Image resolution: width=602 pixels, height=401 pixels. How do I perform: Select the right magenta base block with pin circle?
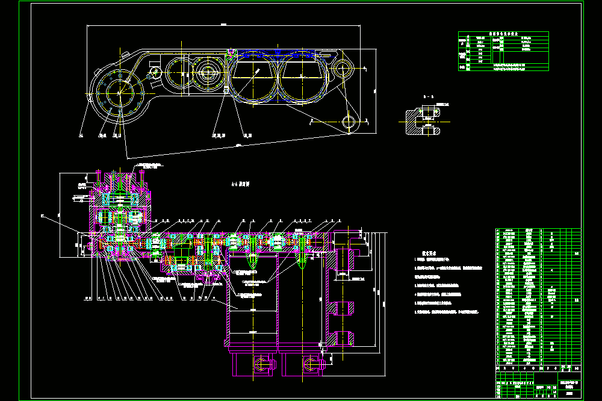coord(303,364)
